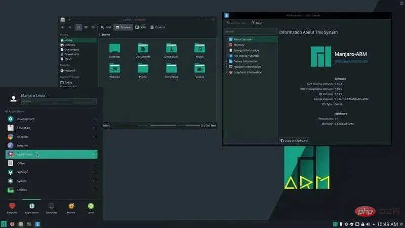Go back in Dolphin navigation
This screenshot has width=405, height=228.
(x=63, y=27)
